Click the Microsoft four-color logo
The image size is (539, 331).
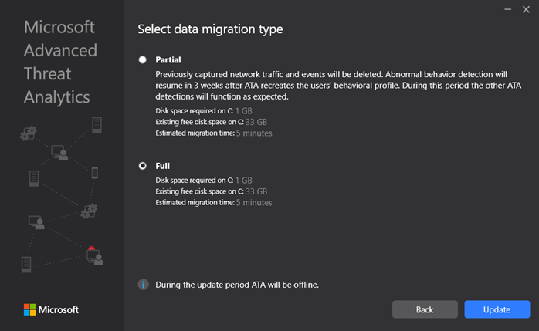[29, 309]
